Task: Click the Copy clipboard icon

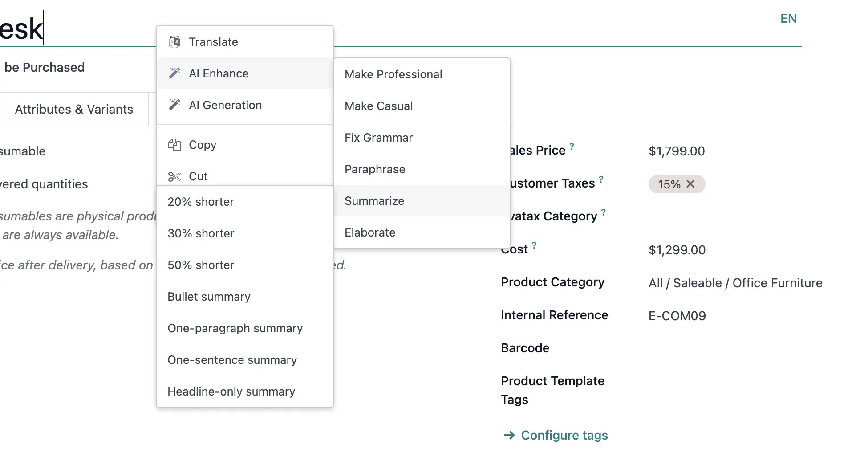Action: tap(174, 145)
